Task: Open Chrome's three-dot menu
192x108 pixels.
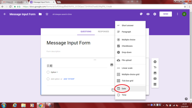Action: pyautogui.click(x=190, y=6)
